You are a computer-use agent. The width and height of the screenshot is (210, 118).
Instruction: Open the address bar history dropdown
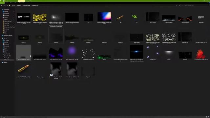pos(177,5)
